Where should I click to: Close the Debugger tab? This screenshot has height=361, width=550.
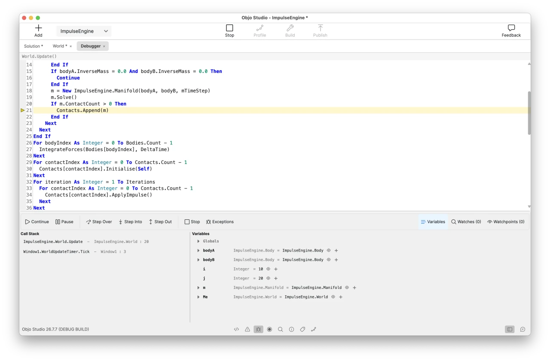(x=104, y=46)
